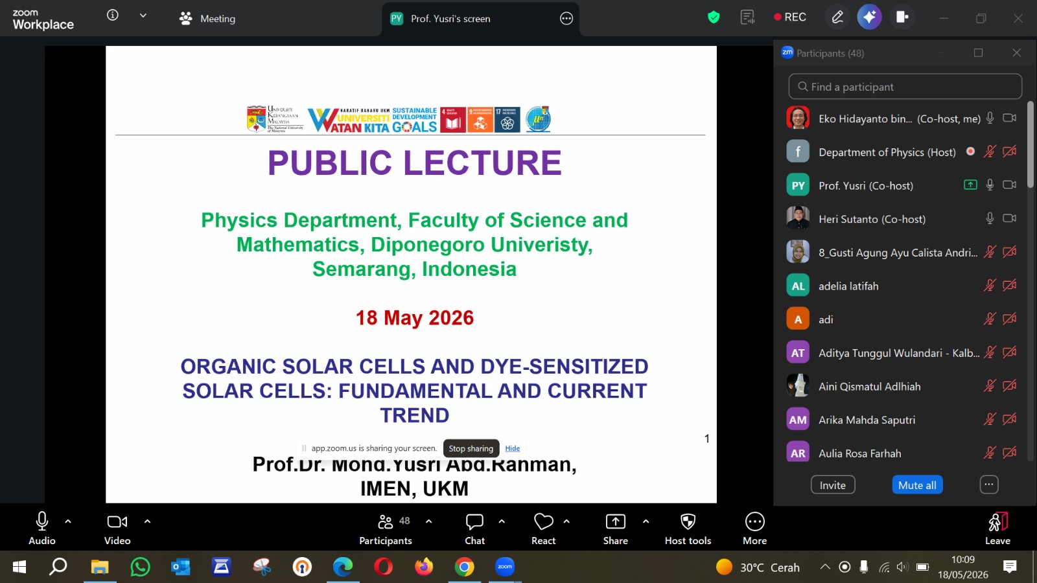Expand video options caret
The height and width of the screenshot is (583, 1037).
coord(147,521)
